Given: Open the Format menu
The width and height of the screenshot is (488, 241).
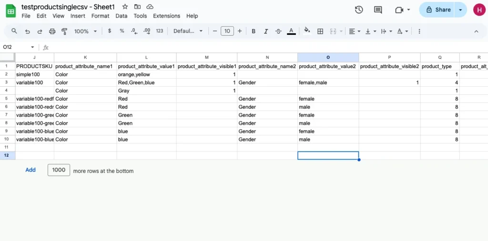Looking at the screenshot, I should [x=100, y=16].
